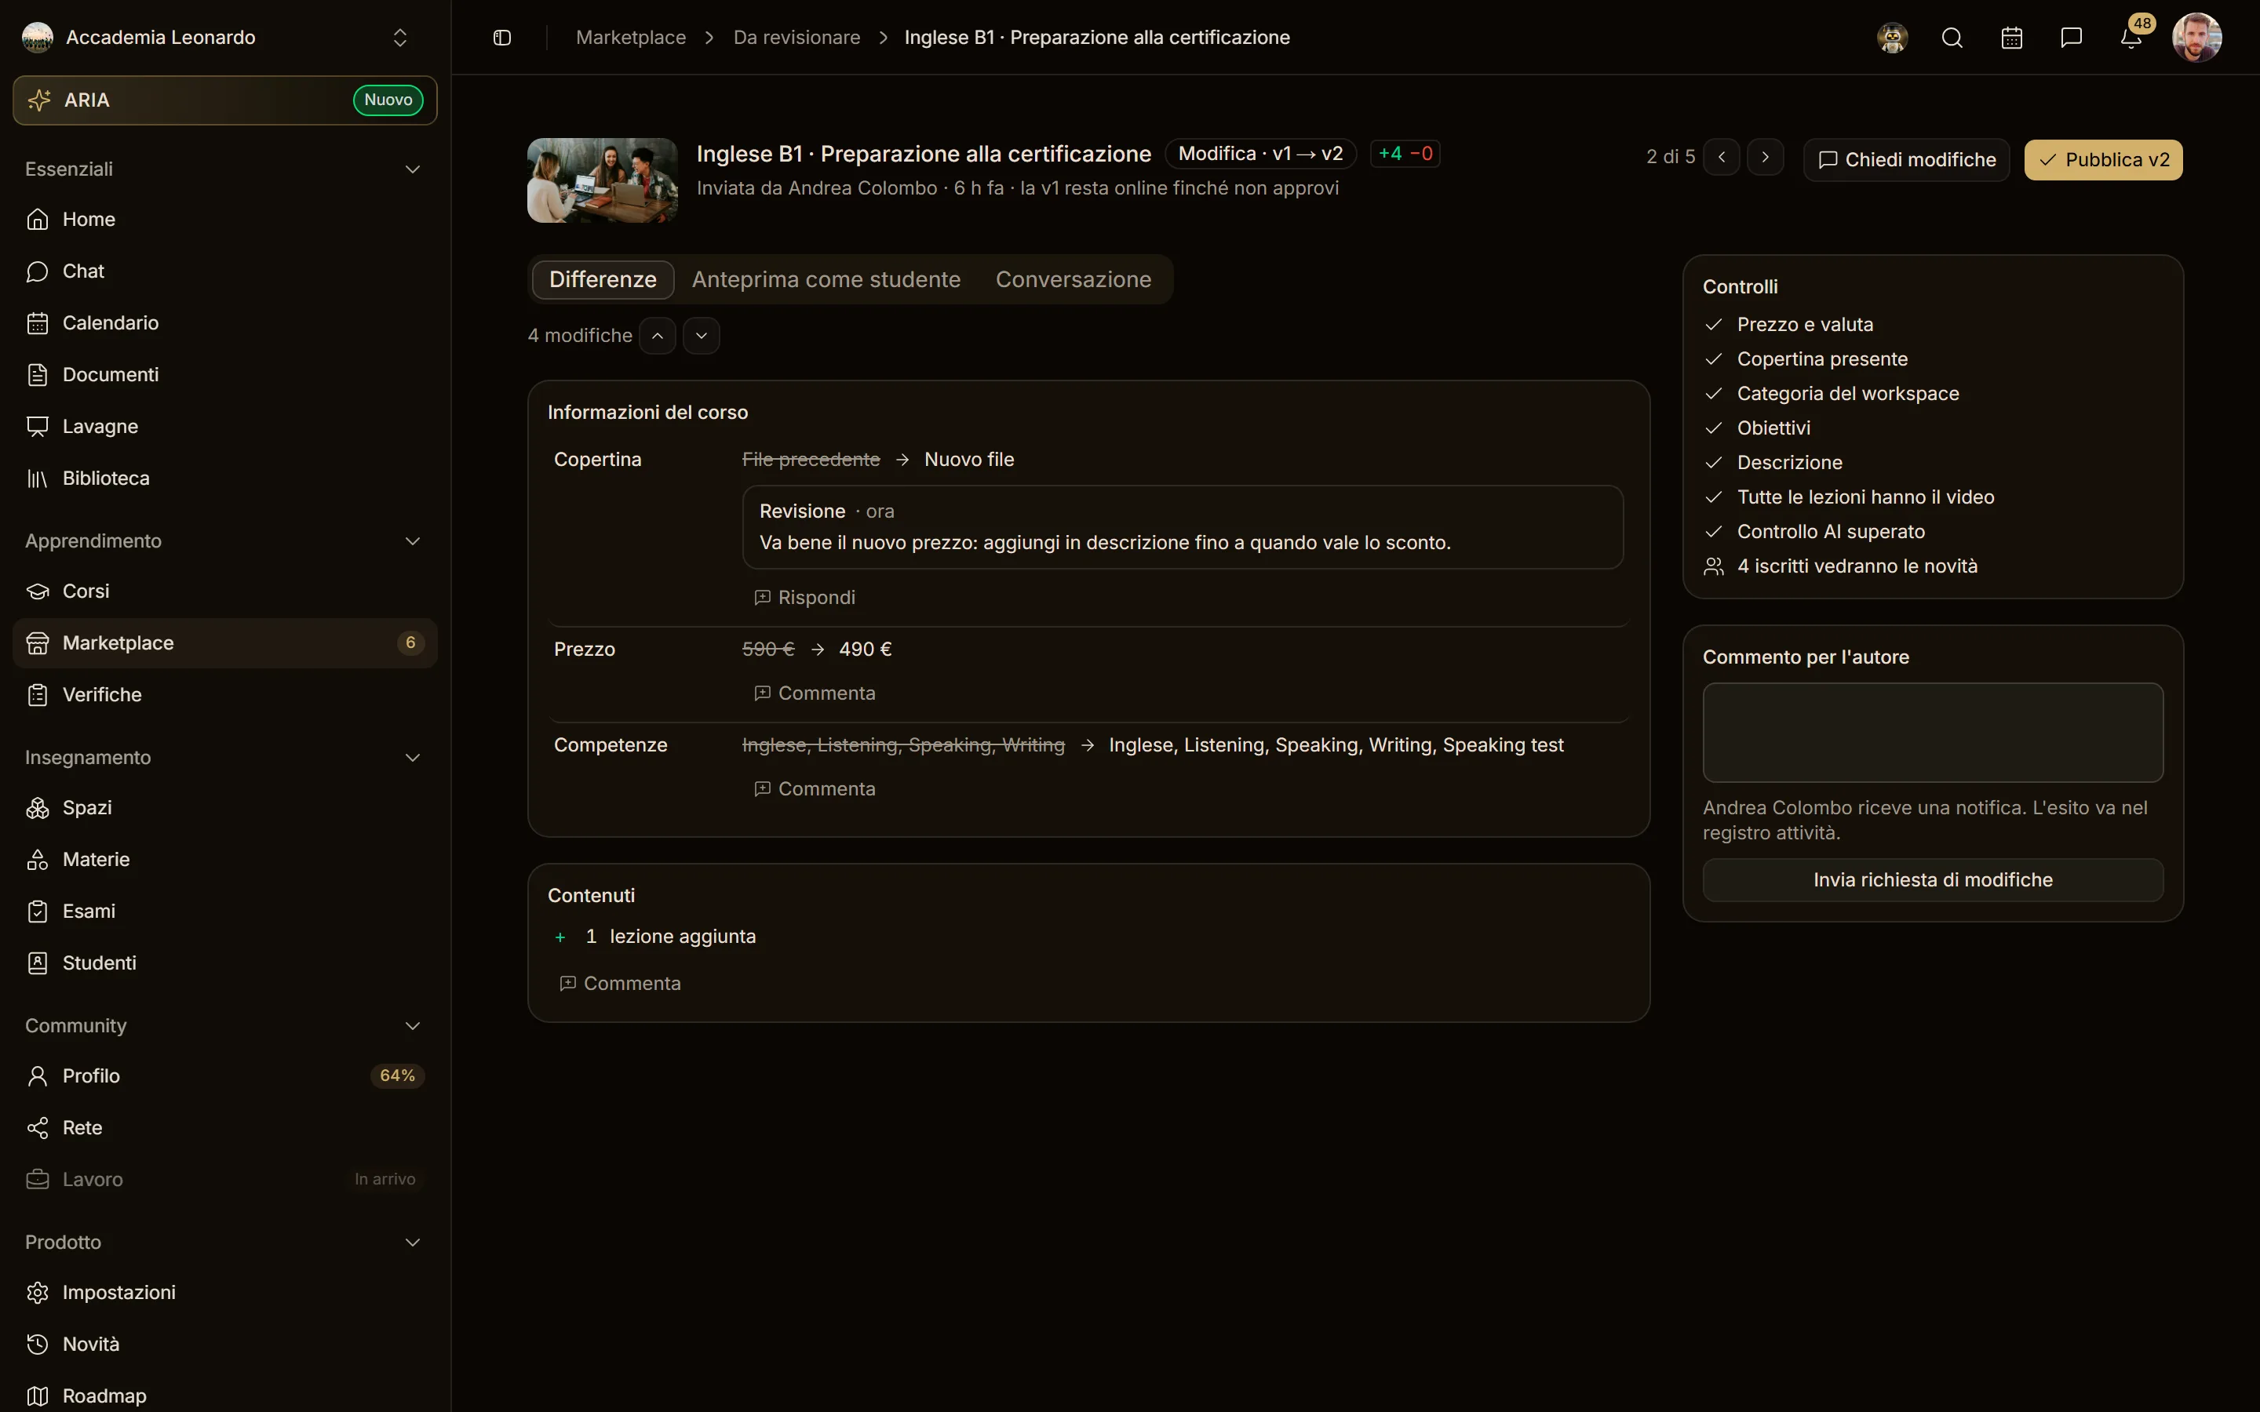The width and height of the screenshot is (2260, 1412).
Task: Collapse the Insegnamento section
Action: click(412, 757)
